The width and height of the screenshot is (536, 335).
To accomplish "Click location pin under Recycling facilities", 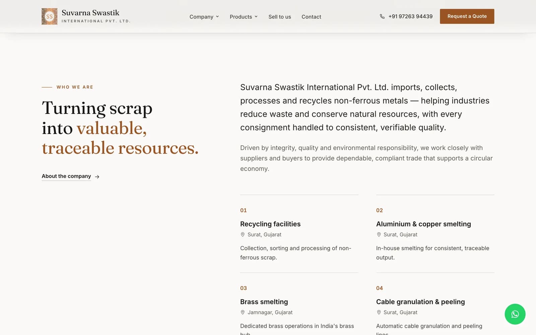I will (x=243, y=234).
